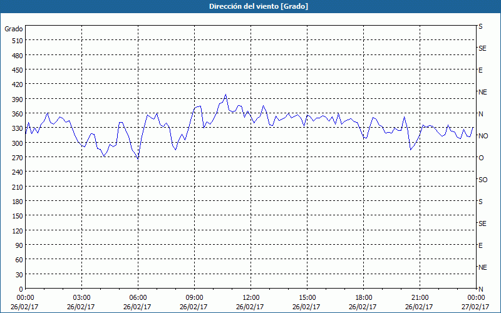Click the S compass label level with 180

point(480,202)
